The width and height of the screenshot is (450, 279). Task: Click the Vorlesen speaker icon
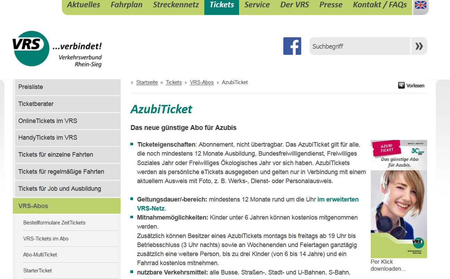(x=401, y=85)
